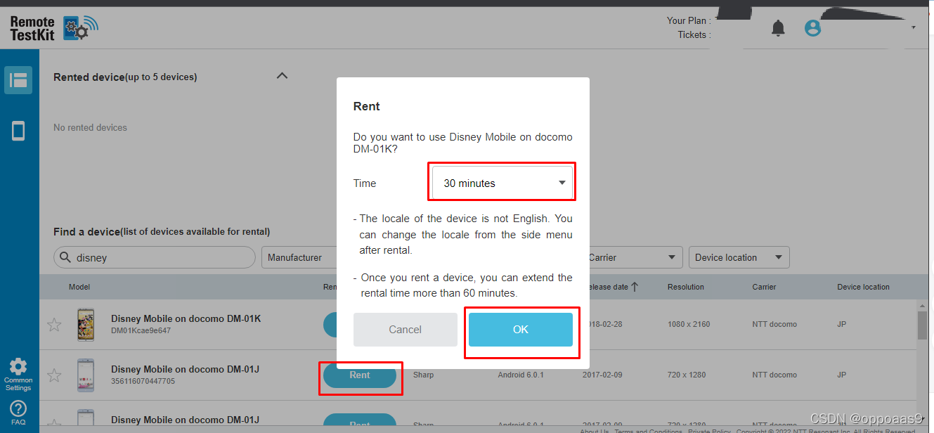Open DM-01J 356116070447705 device thumbnail

[x=86, y=375]
